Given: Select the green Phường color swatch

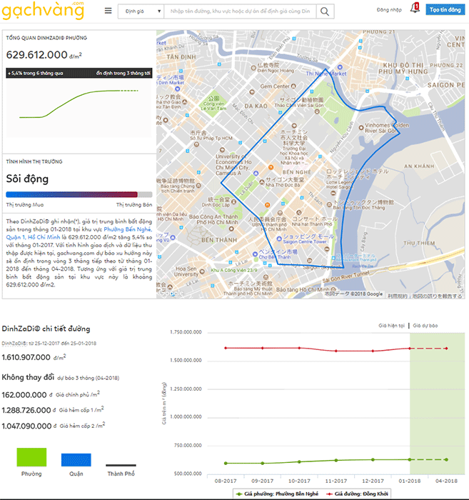Looking at the screenshot, I should (x=31, y=457).
